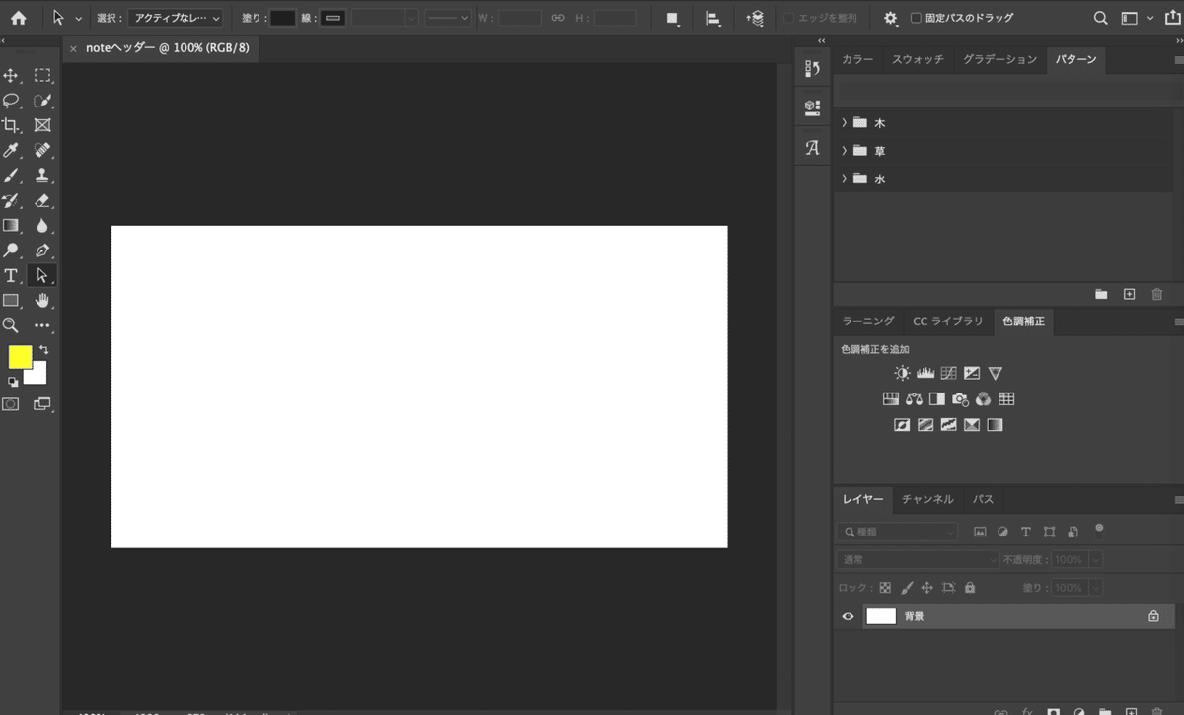
Task: Select the Dodge tool
Action: coord(11,250)
